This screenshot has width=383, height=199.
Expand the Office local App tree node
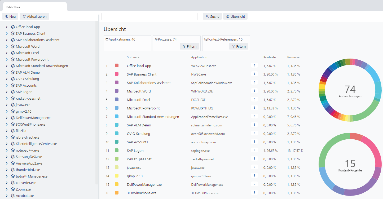coord(7,27)
